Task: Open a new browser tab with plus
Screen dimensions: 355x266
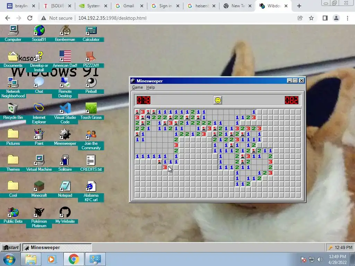Action: (299, 6)
